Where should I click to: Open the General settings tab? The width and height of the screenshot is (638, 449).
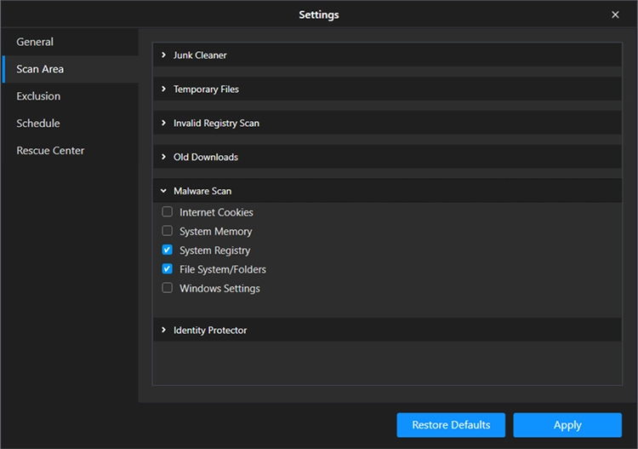tap(70, 42)
